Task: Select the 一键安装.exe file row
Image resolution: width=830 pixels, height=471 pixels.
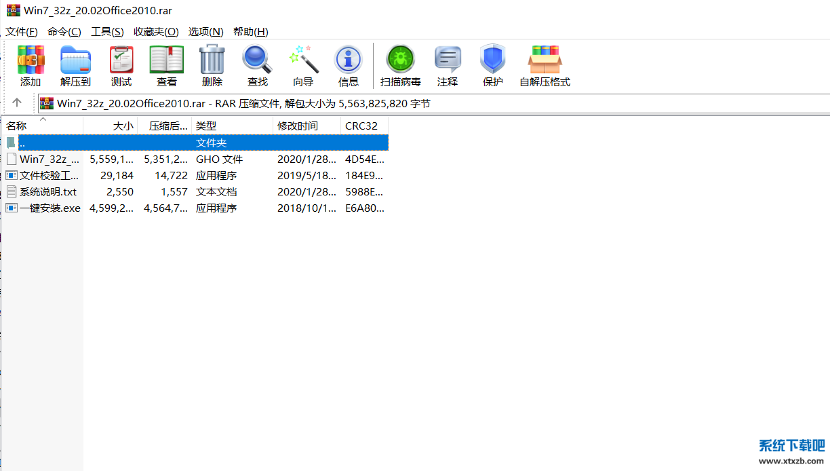Action: 43,208
